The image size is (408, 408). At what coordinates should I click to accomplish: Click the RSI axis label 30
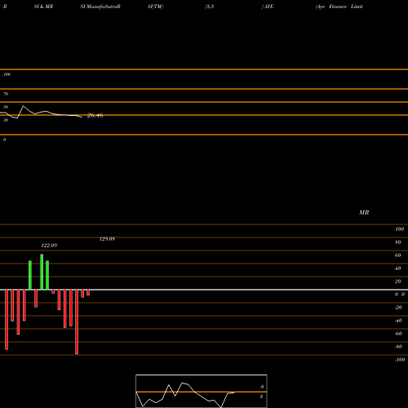point(6,120)
